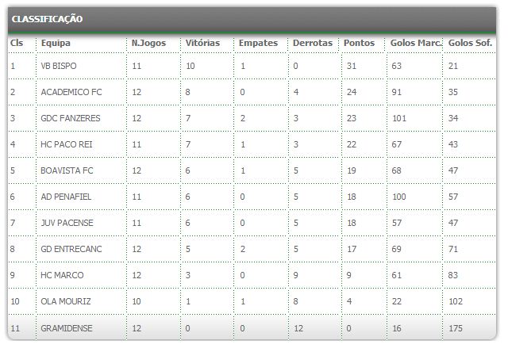Click the Equipa column header
508x352 pixels.
[56, 43]
